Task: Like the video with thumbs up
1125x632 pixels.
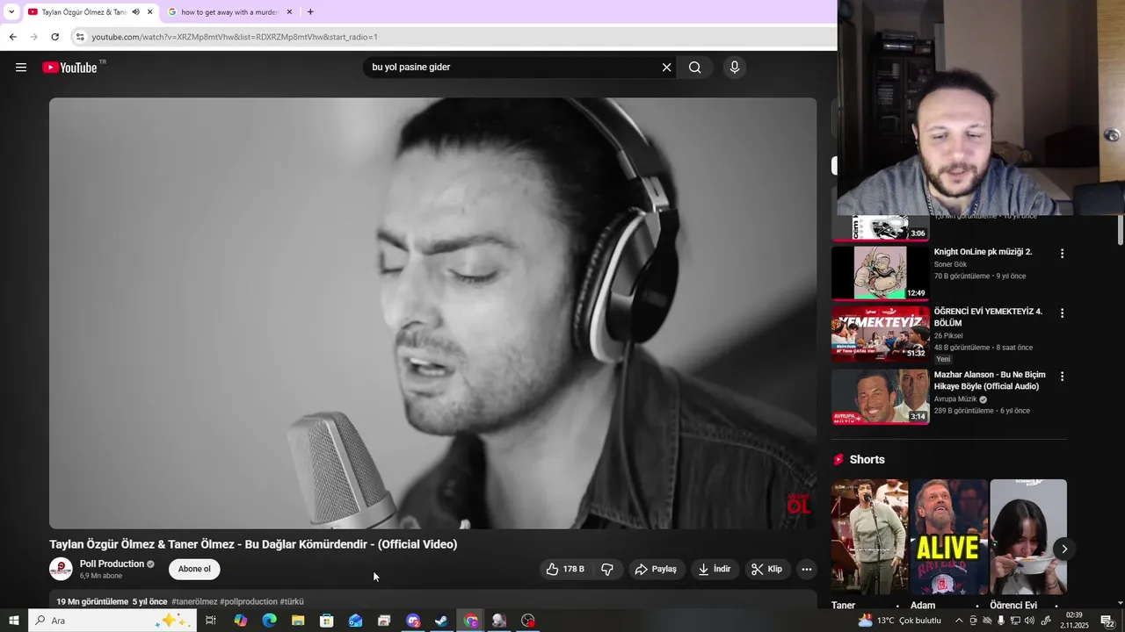Action: coord(564,570)
